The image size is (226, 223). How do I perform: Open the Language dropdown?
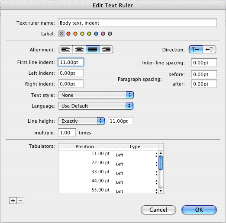click(96, 106)
